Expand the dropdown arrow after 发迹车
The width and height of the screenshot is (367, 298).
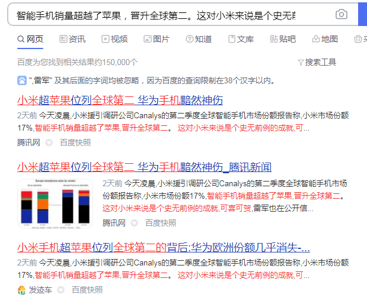point(61,290)
